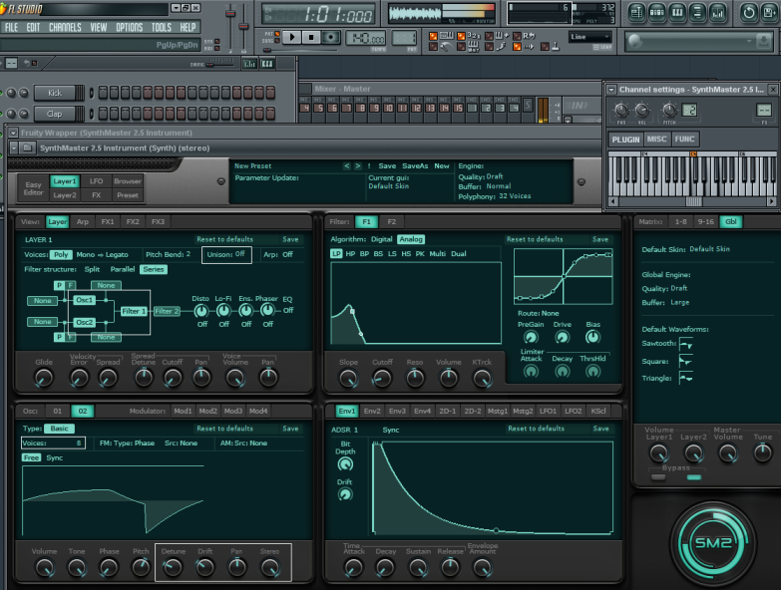Select the F2 filter tab
This screenshot has height=590, width=781.
392,222
